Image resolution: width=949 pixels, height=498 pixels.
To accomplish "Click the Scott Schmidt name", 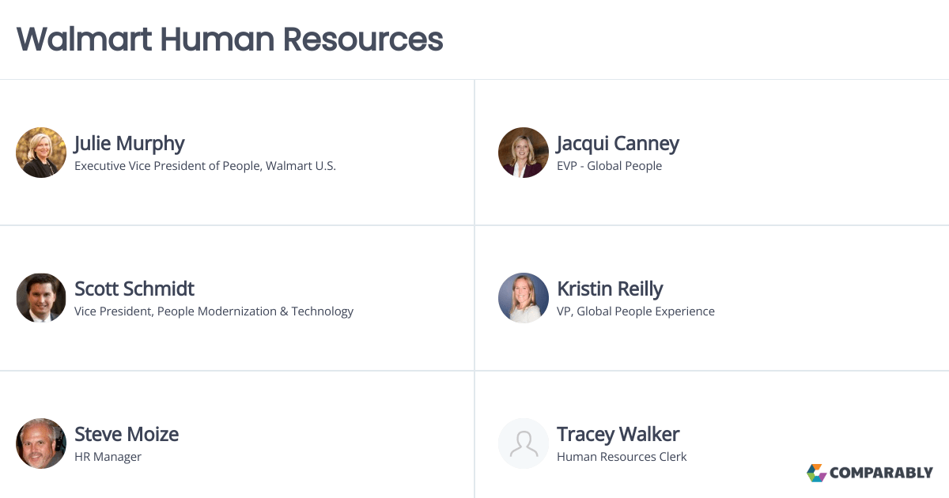I will point(134,289).
